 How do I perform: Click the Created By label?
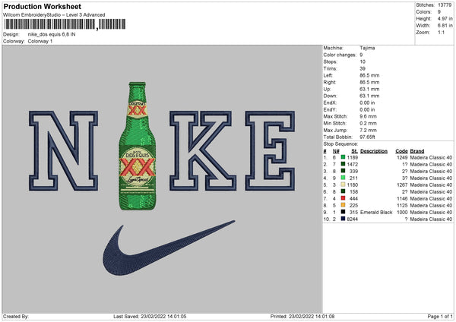click(16, 316)
